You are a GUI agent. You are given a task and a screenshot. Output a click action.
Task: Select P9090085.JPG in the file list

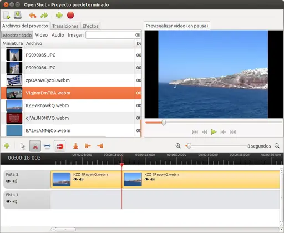pyautogui.click(x=71, y=55)
